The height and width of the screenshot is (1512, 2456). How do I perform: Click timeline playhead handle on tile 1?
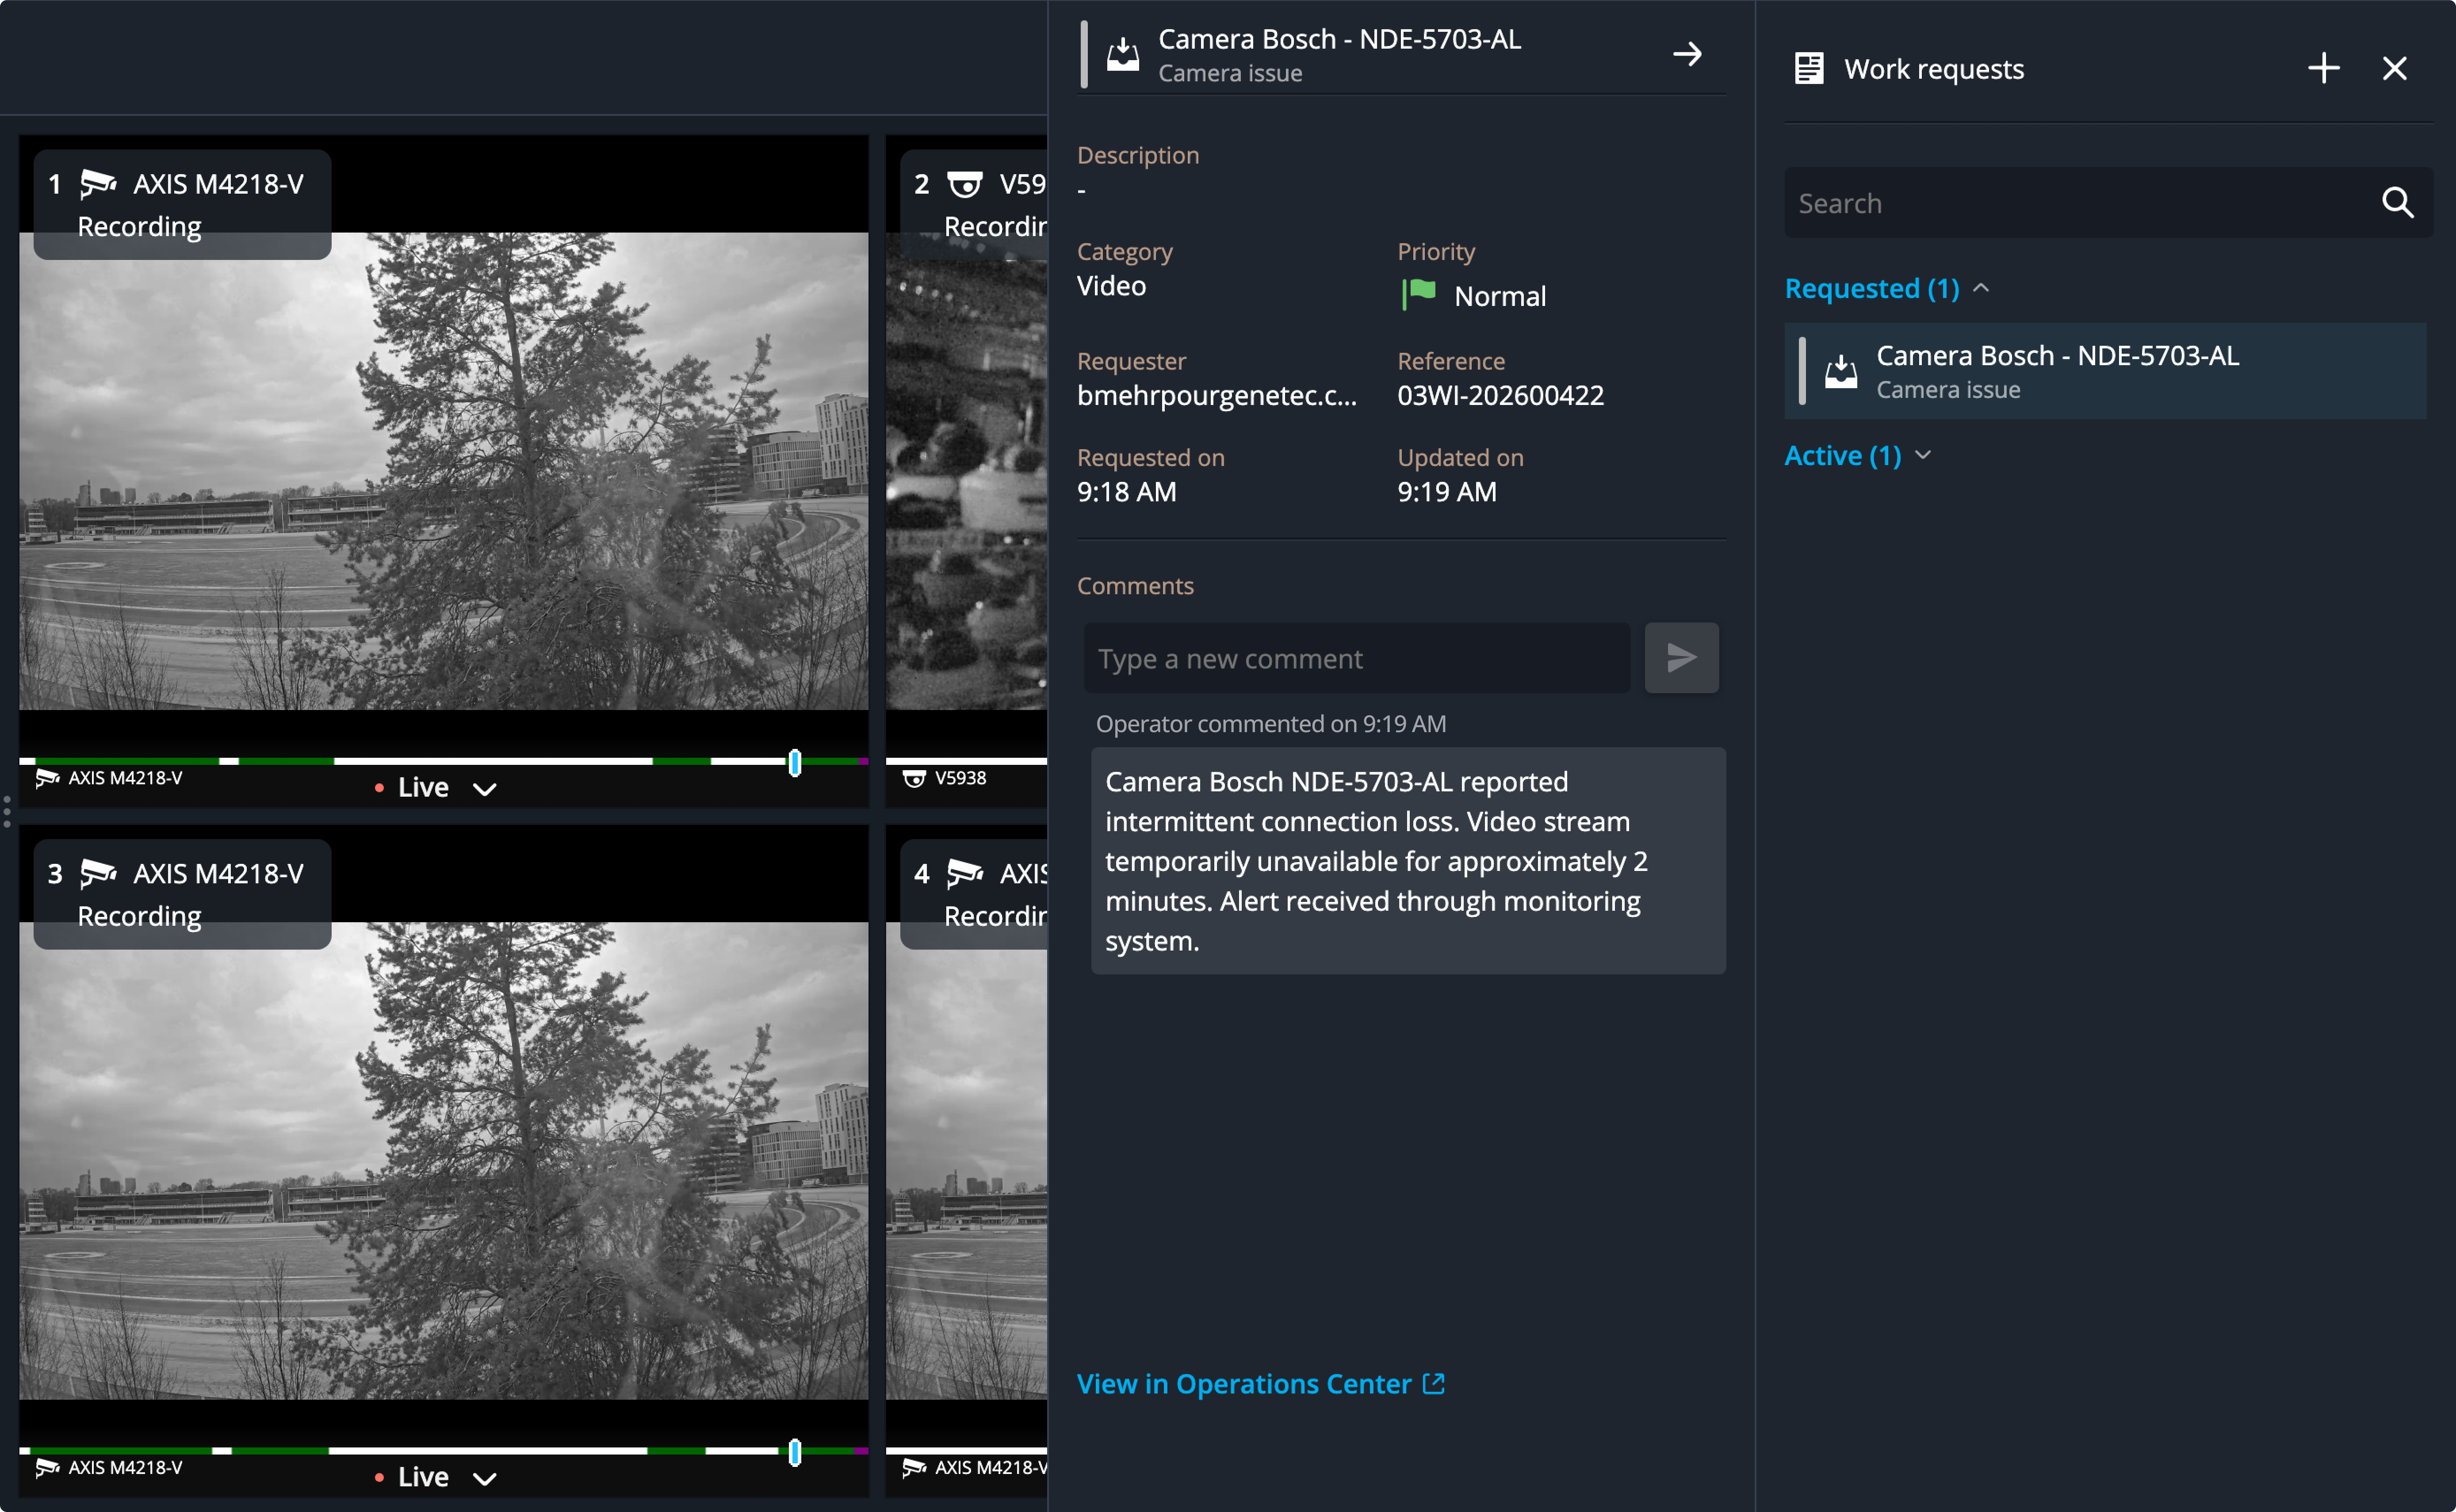[795, 763]
